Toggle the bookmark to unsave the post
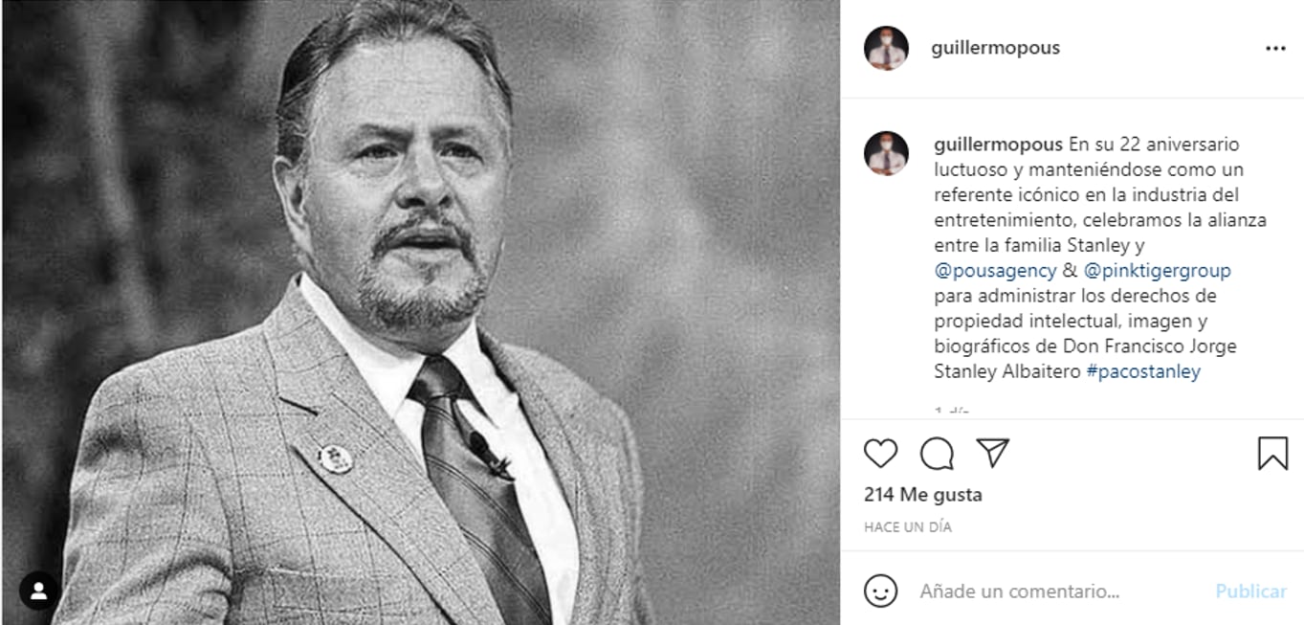 (1272, 455)
